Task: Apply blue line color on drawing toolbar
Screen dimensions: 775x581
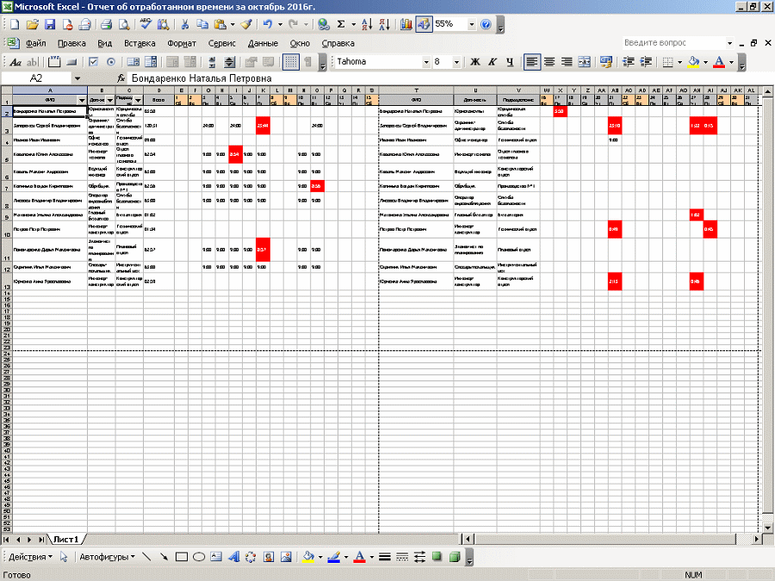Action: [333, 557]
